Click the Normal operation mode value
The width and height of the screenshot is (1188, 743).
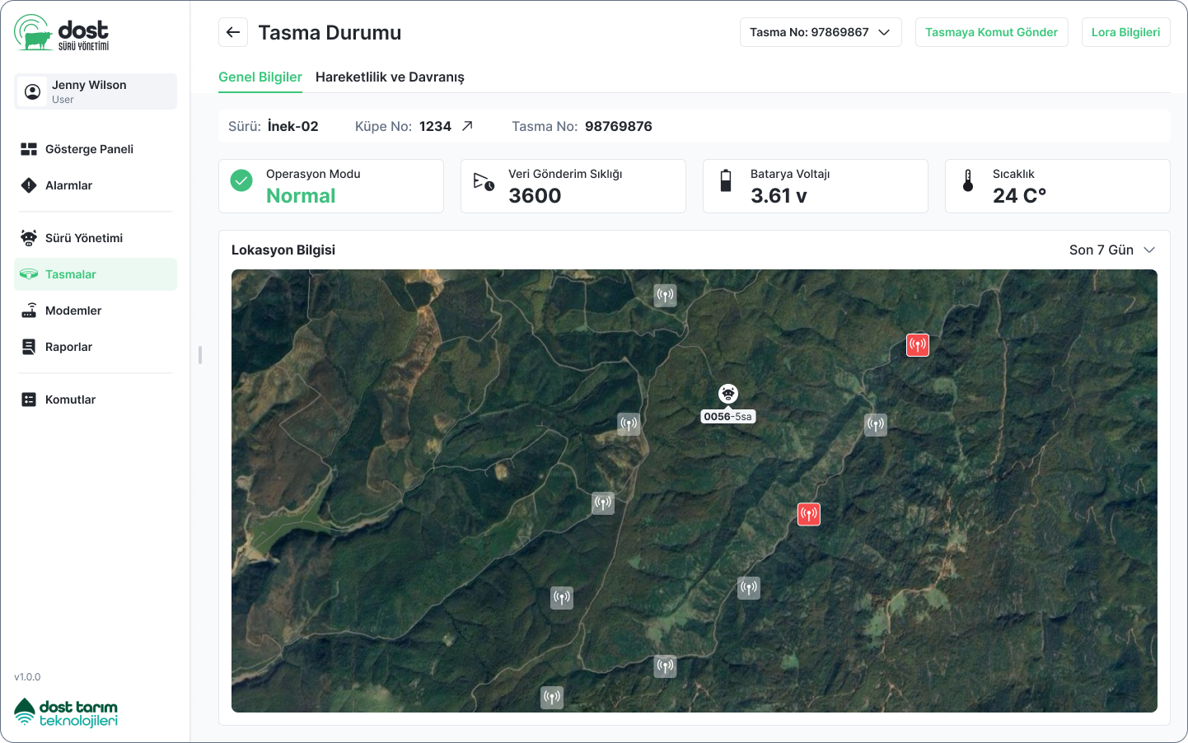301,196
